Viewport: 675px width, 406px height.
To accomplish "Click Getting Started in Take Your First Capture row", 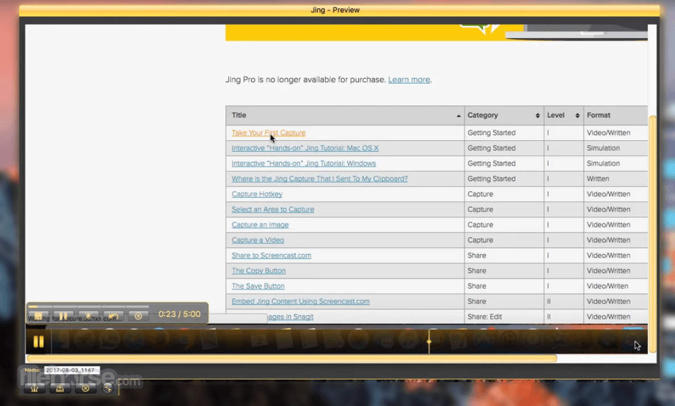I will 491,133.
